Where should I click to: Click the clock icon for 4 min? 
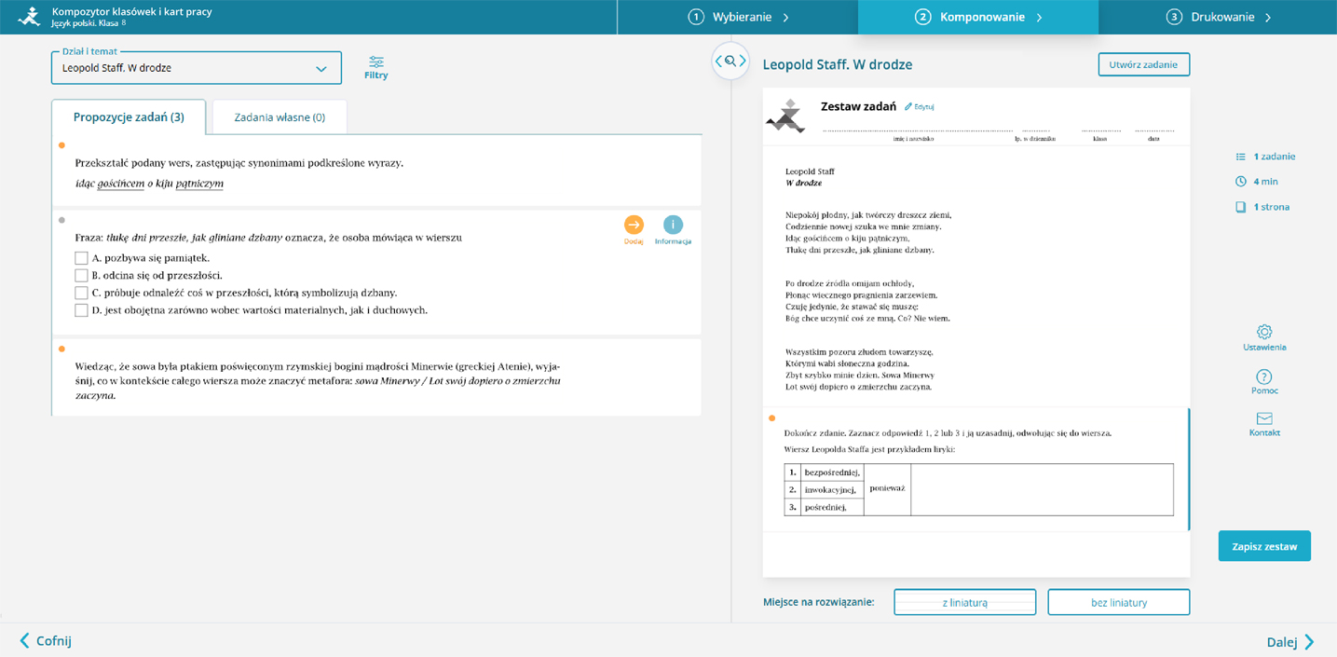point(1240,182)
